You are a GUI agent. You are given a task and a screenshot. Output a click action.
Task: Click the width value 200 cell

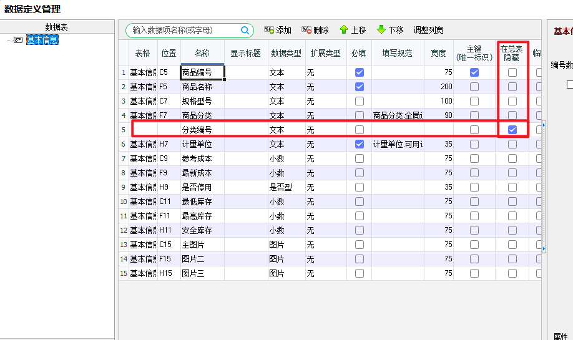(x=439, y=87)
